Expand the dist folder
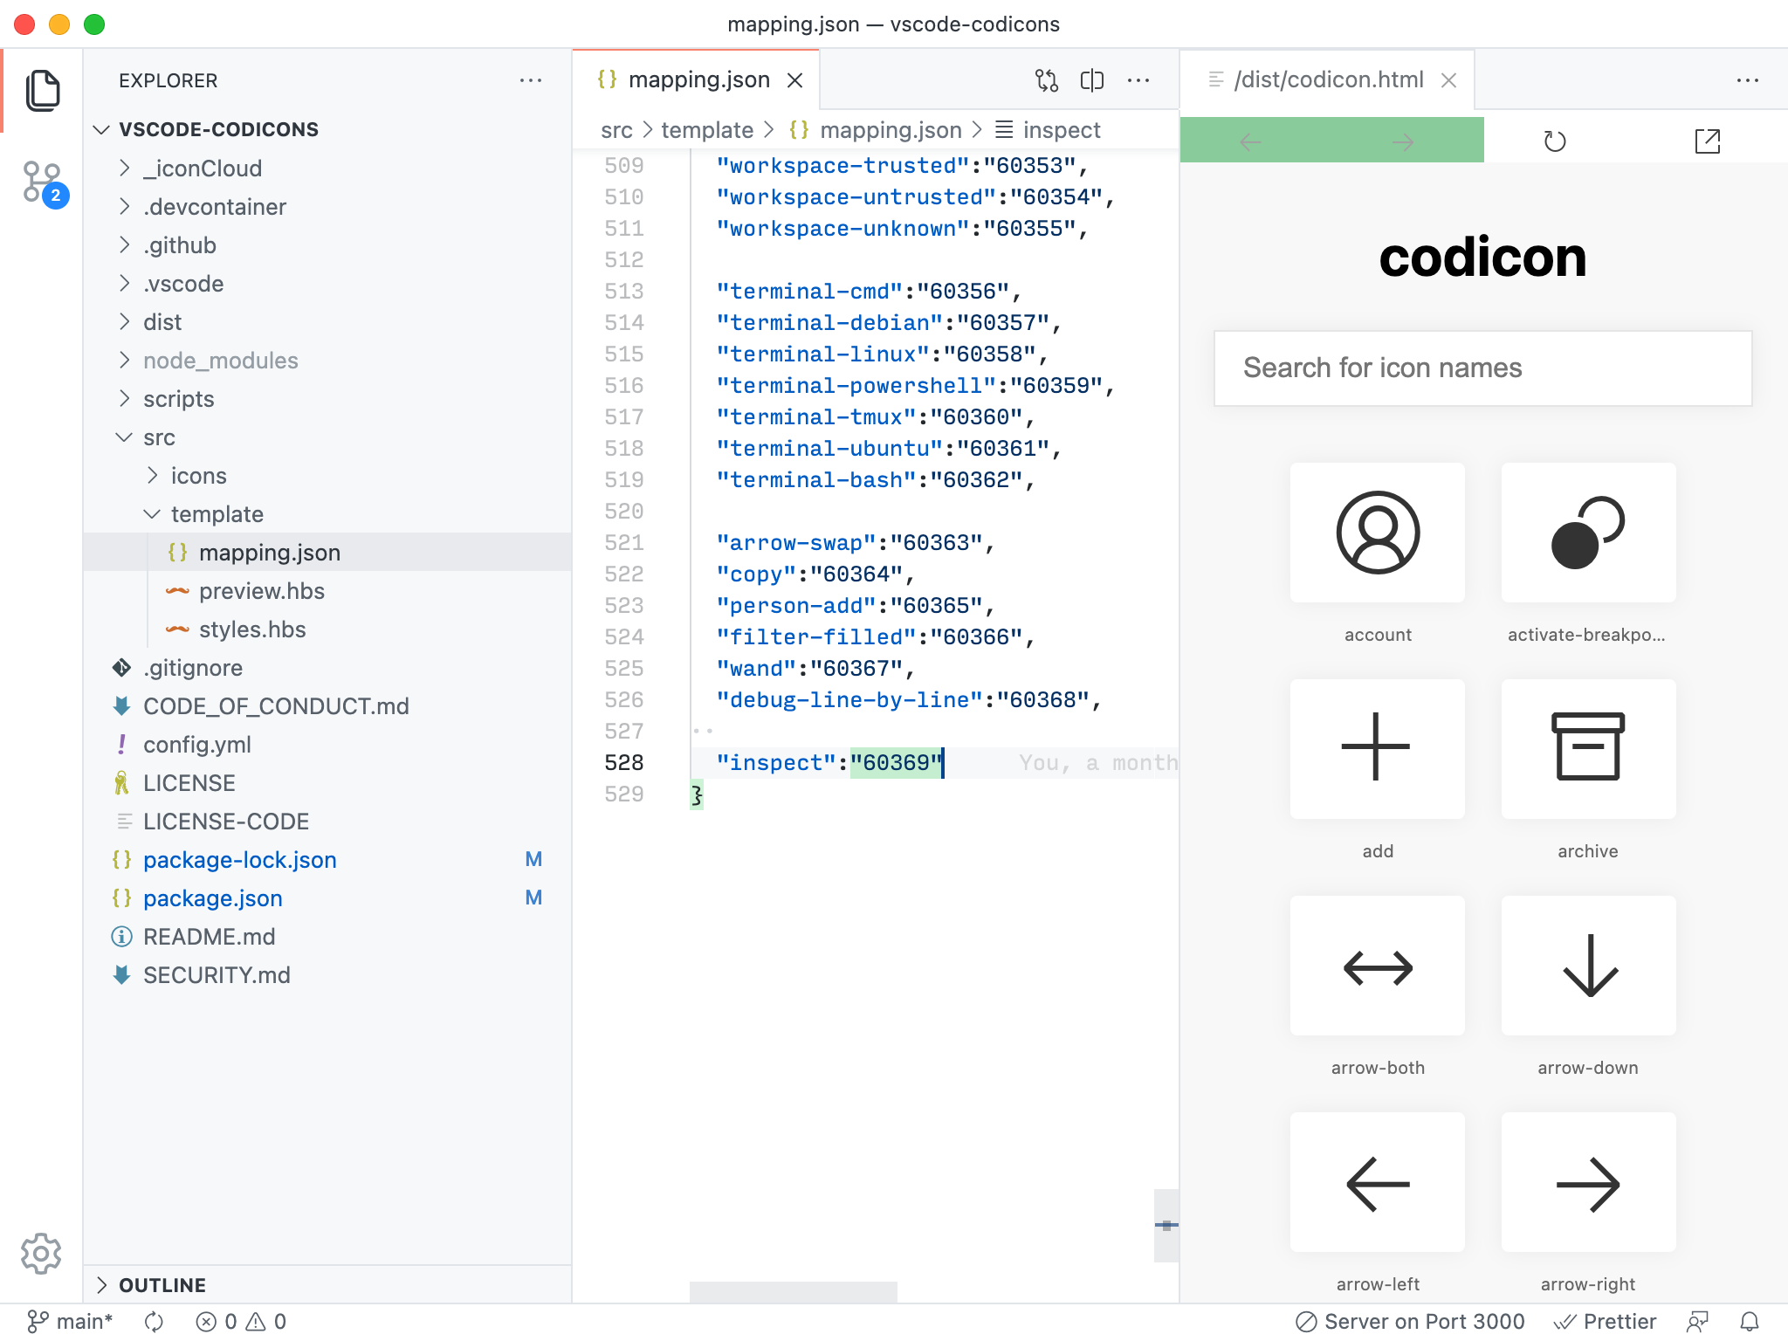1788x1341 pixels. pos(162,322)
